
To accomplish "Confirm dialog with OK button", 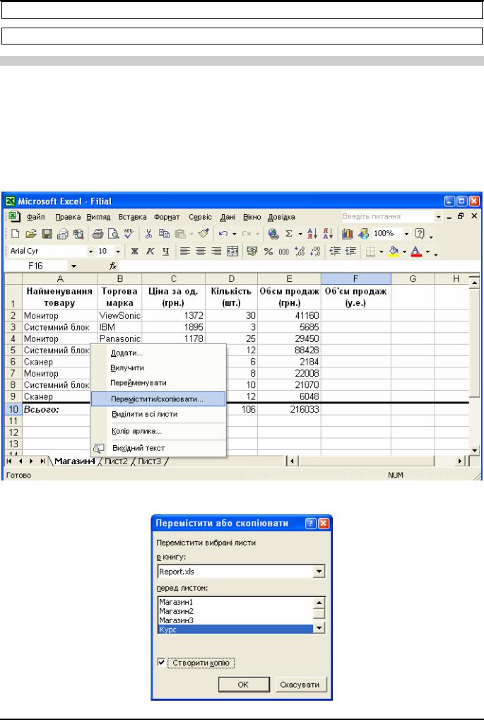I will pos(243,684).
